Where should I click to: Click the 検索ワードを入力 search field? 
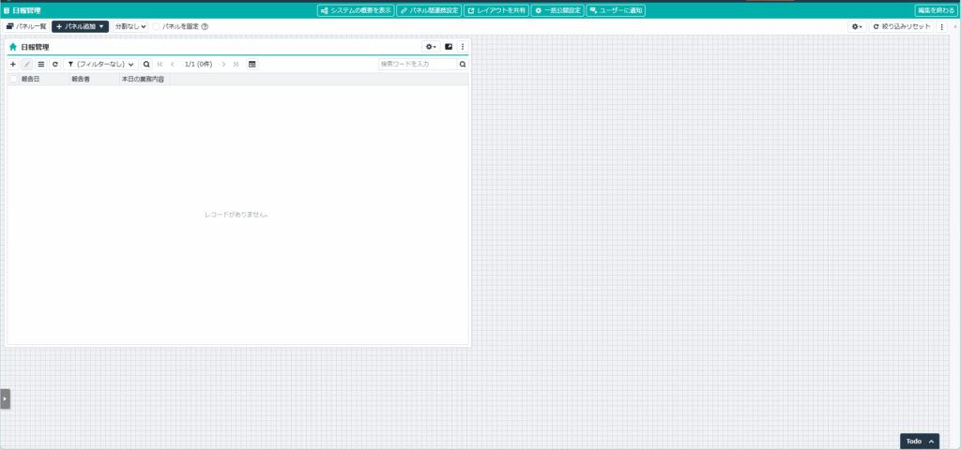pyautogui.click(x=418, y=64)
